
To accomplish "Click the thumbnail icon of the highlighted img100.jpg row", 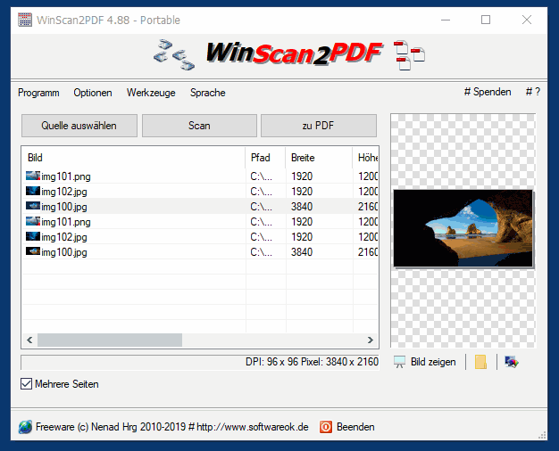I will (33, 206).
